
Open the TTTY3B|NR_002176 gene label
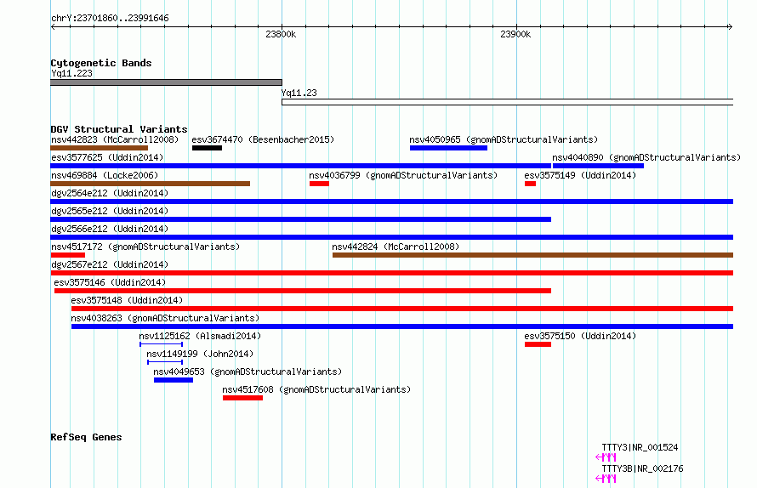click(x=642, y=468)
